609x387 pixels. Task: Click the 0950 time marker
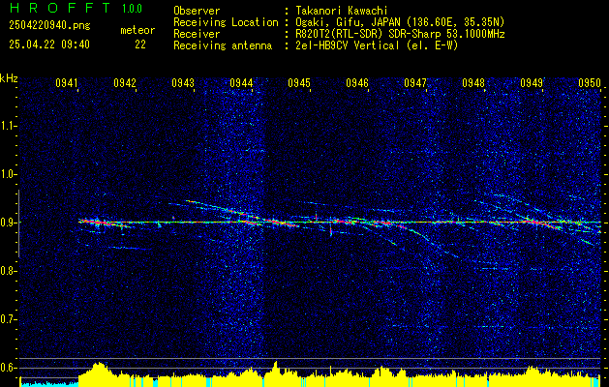(x=590, y=82)
